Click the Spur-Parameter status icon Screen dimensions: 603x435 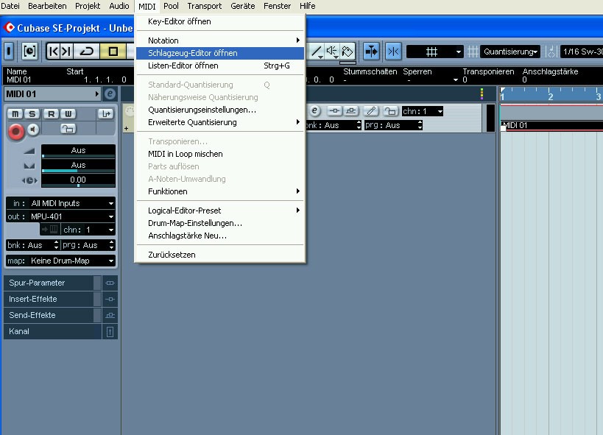pyautogui.click(x=110, y=283)
